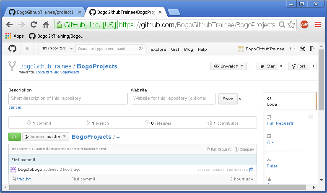Open Help in GitHub header
Viewport: 327px width, 193px height.
pyautogui.click(x=202, y=50)
